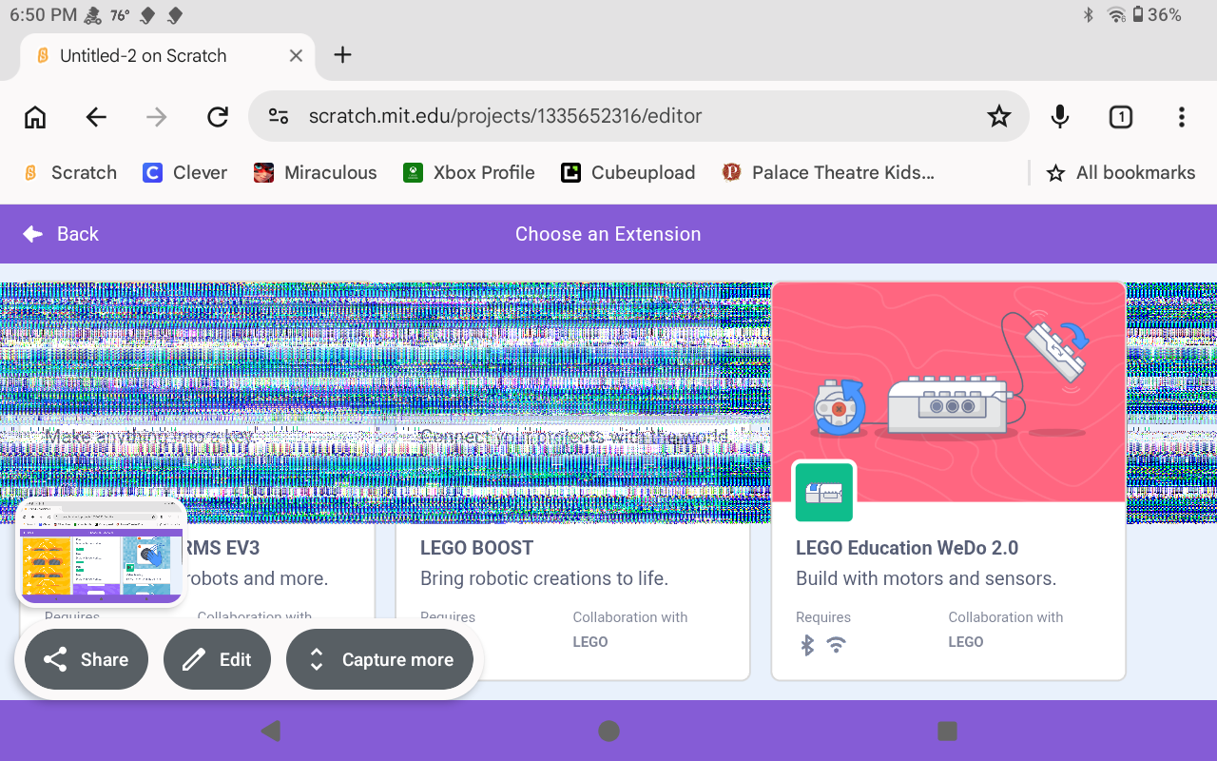
Task: Go back from the extension chooser
Action: 61,234
